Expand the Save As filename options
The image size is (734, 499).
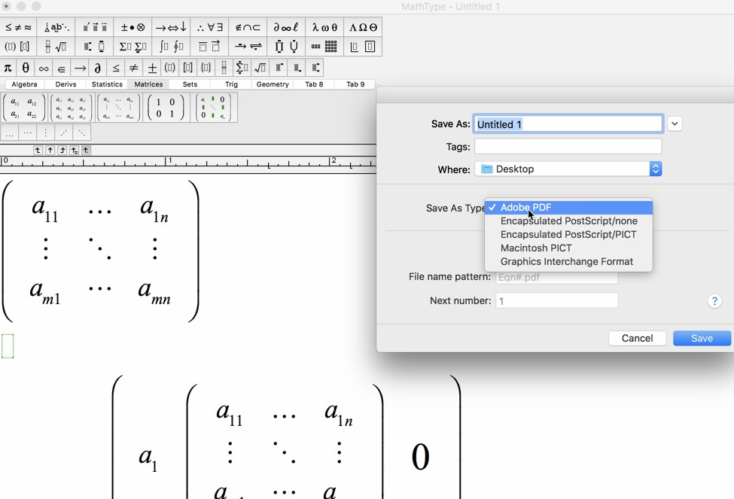(x=674, y=123)
